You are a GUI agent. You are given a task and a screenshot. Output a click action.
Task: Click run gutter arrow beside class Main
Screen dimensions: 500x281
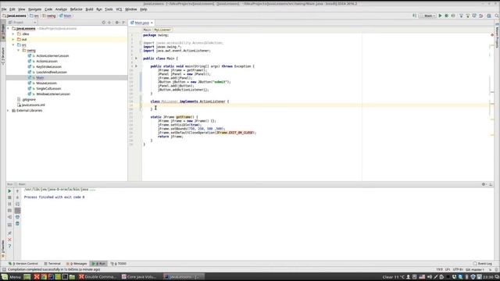136,59
